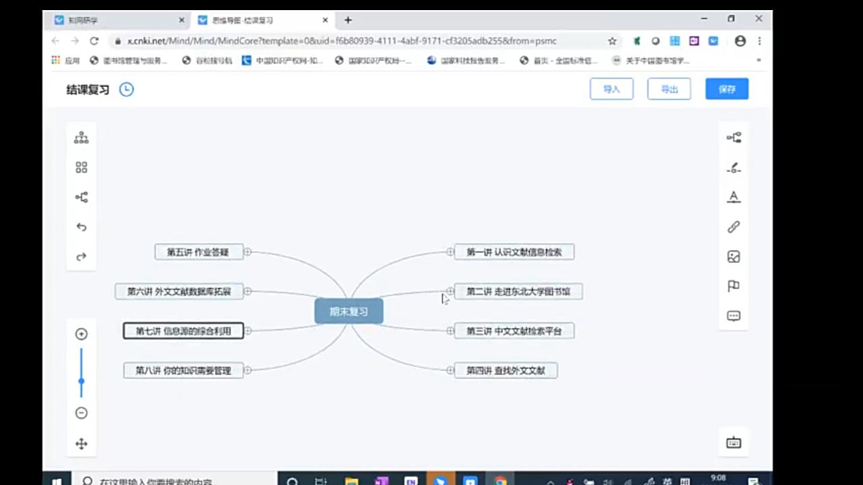Insert a hyperlink into a node

(x=734, y=227)
